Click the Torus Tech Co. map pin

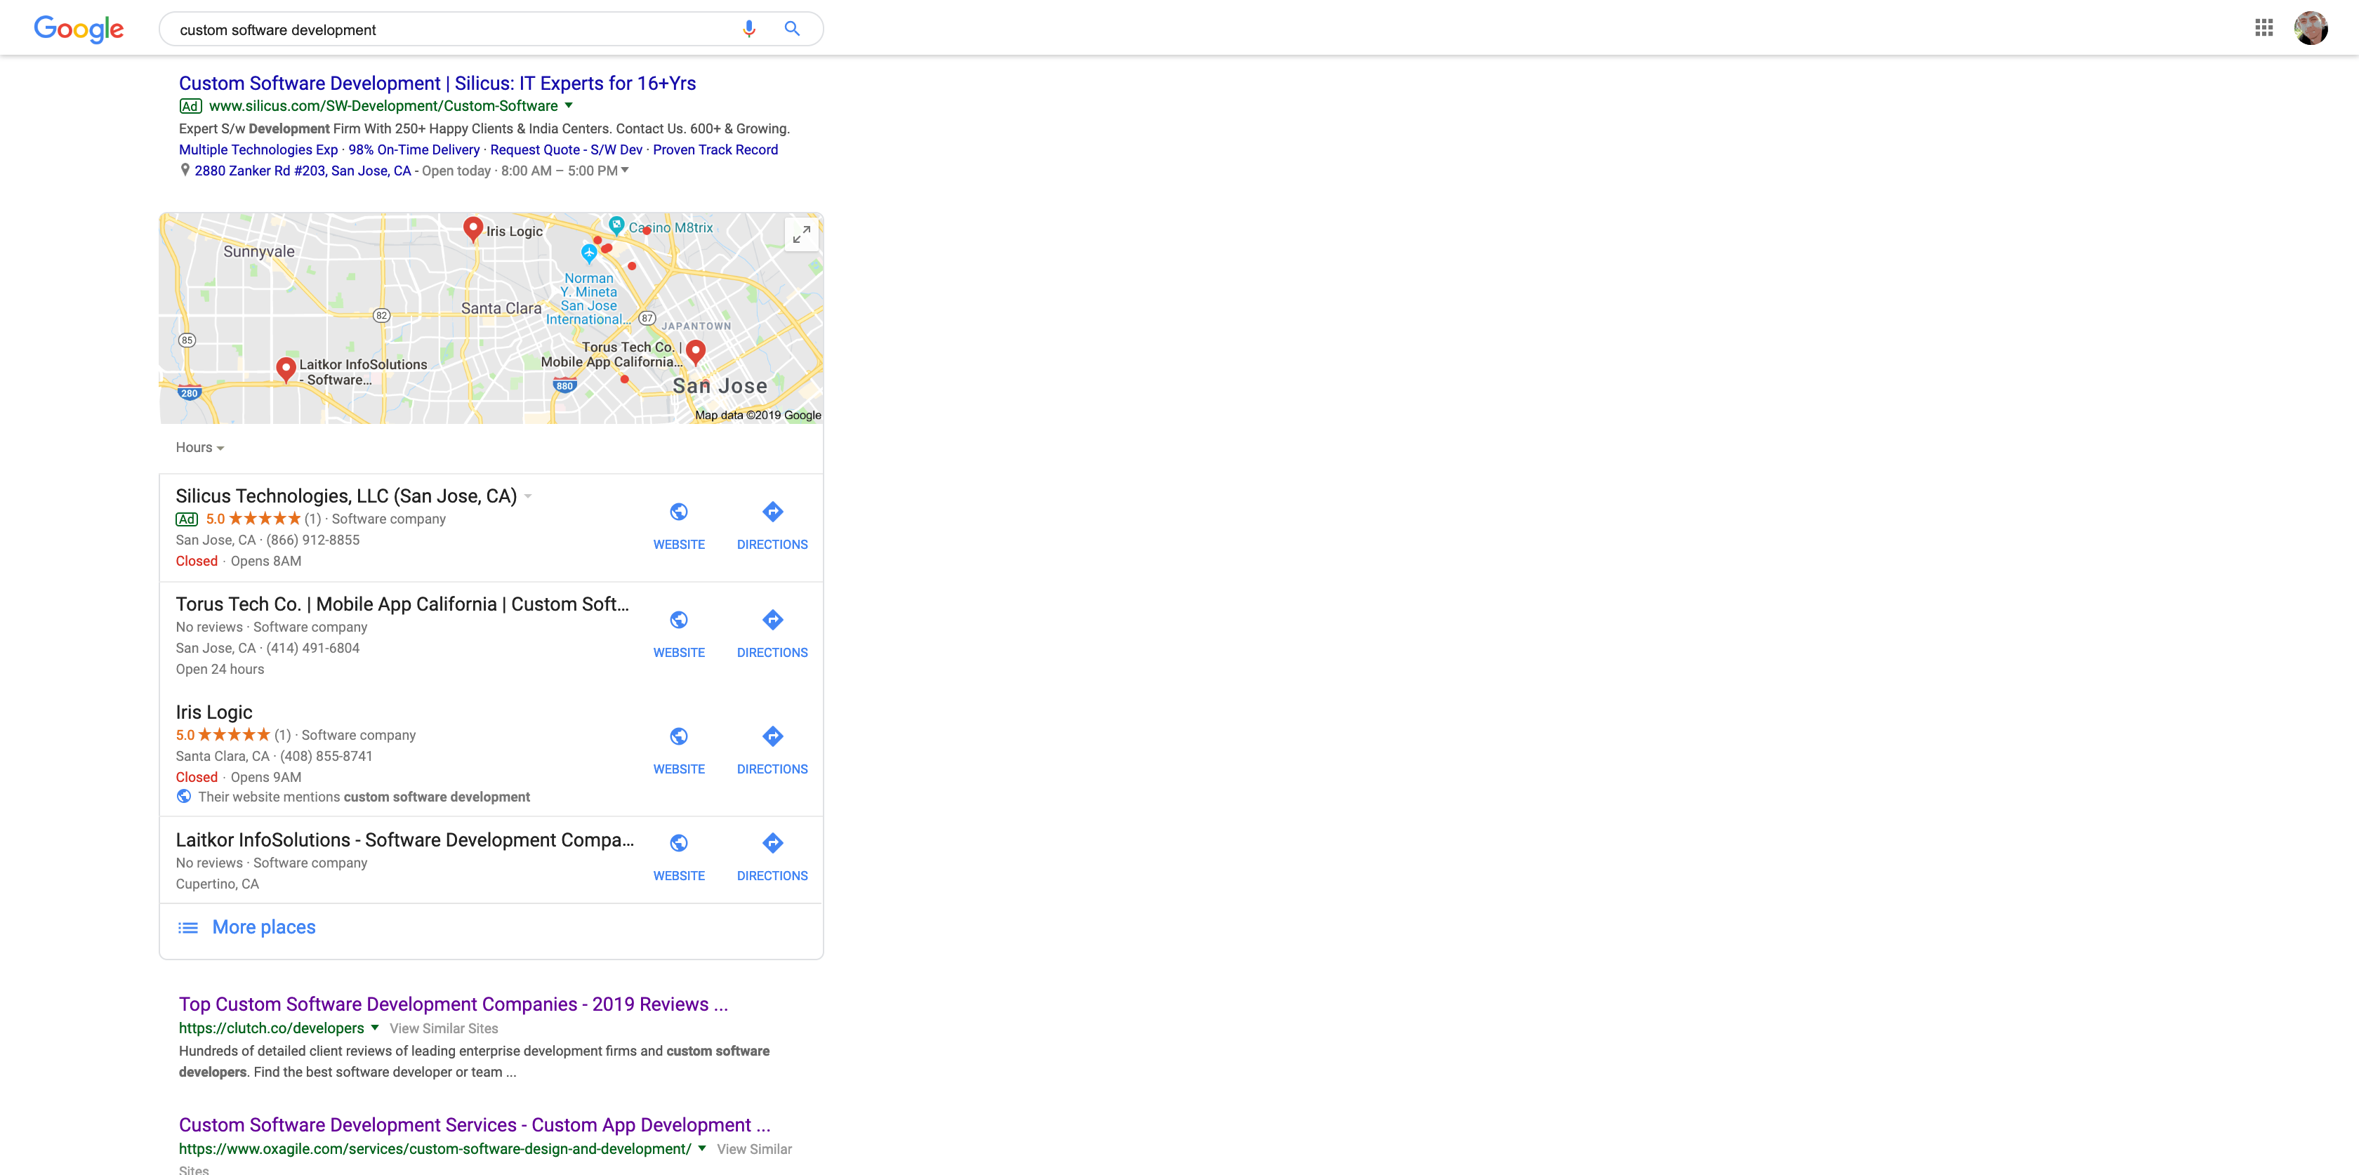(695, 352)
